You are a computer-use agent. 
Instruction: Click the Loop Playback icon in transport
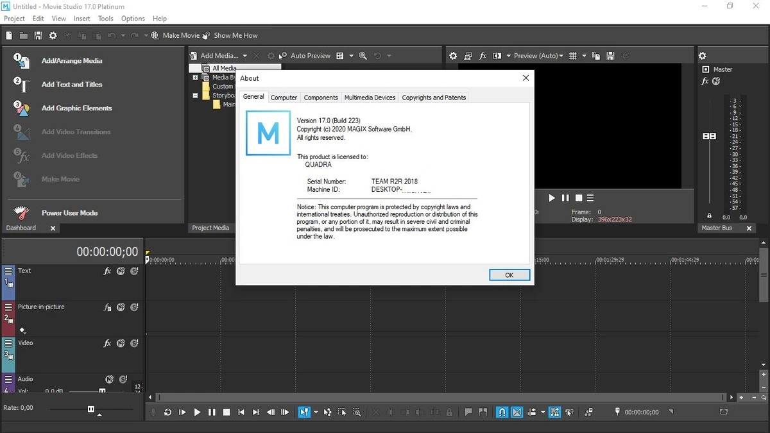167,412
